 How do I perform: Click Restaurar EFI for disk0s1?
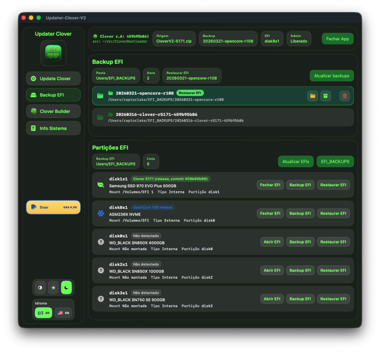click(333, 242)
